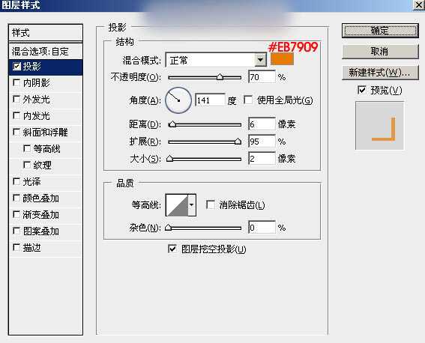Click the 距离 distance slider handle

pyautogui.click(x=172, y=124)
